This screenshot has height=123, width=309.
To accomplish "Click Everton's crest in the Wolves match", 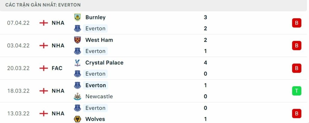I will tap(78, 108).
